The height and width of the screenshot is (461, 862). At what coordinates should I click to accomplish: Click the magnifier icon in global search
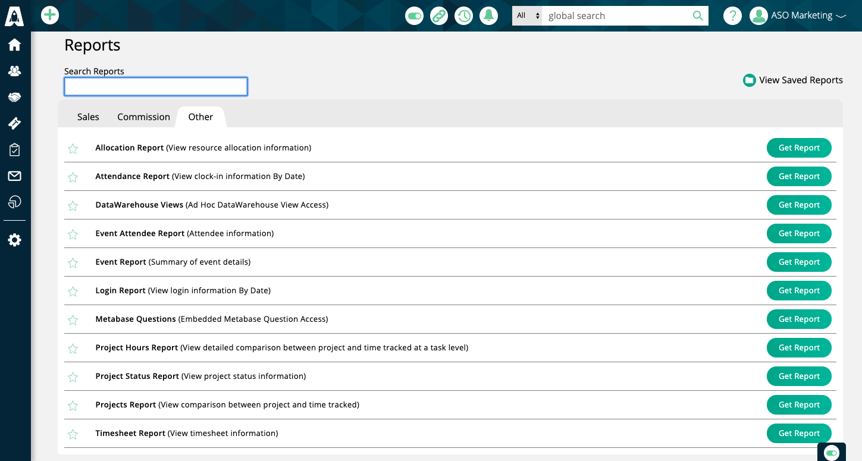click(x=698, y=16)
